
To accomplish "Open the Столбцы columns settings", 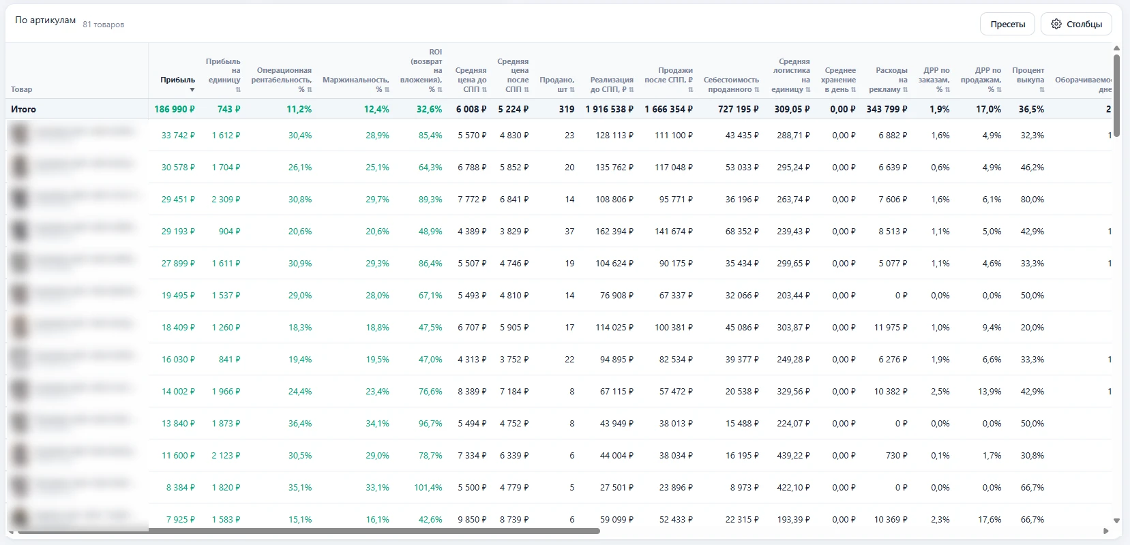I will (x=1077, y=24).
